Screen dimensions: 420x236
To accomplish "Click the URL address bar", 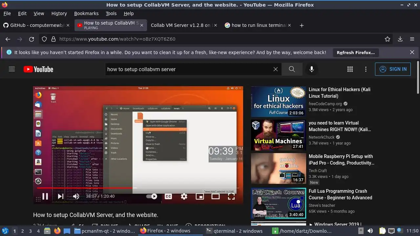I will tap(217, 39).
